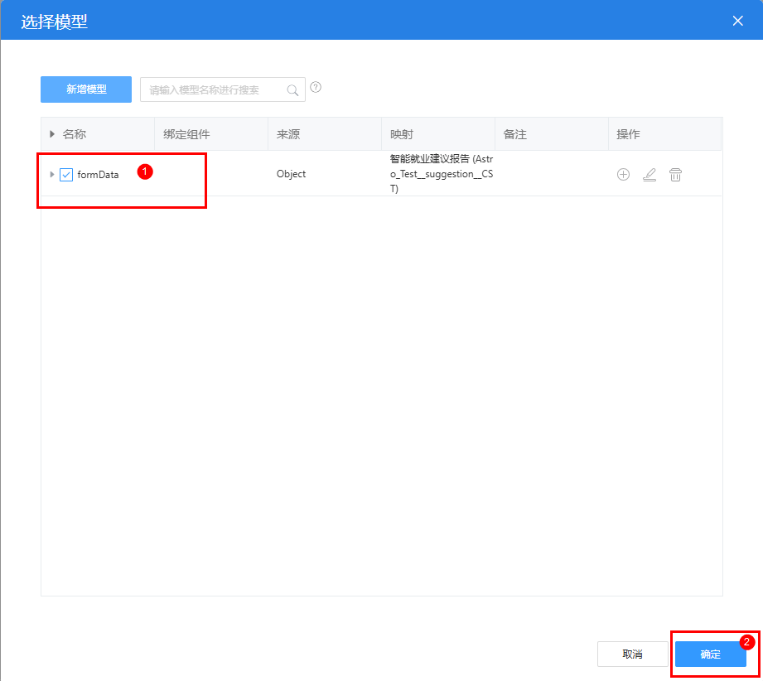This screenshot has width=763, height=681.
Task: Click the search magnifier icon
Action: click(x=292, y=90)
